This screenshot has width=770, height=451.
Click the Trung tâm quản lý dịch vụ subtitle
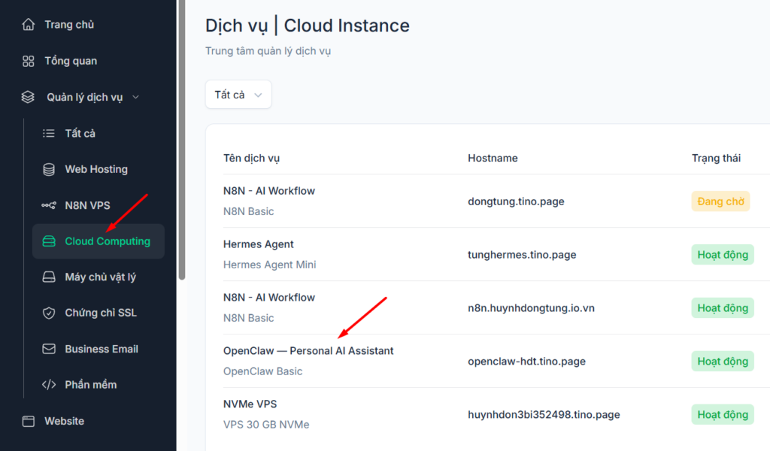(x=268, y=51)
